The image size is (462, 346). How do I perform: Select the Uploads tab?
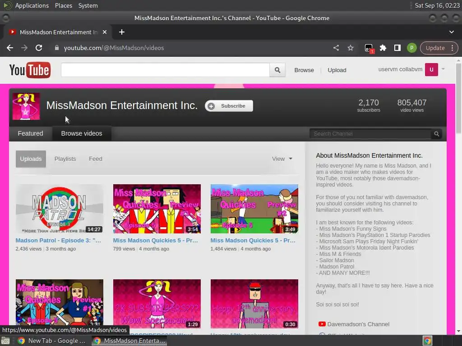pos(31,159)
